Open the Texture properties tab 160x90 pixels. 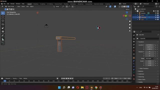pyautogui.click(x=134, y=79)
